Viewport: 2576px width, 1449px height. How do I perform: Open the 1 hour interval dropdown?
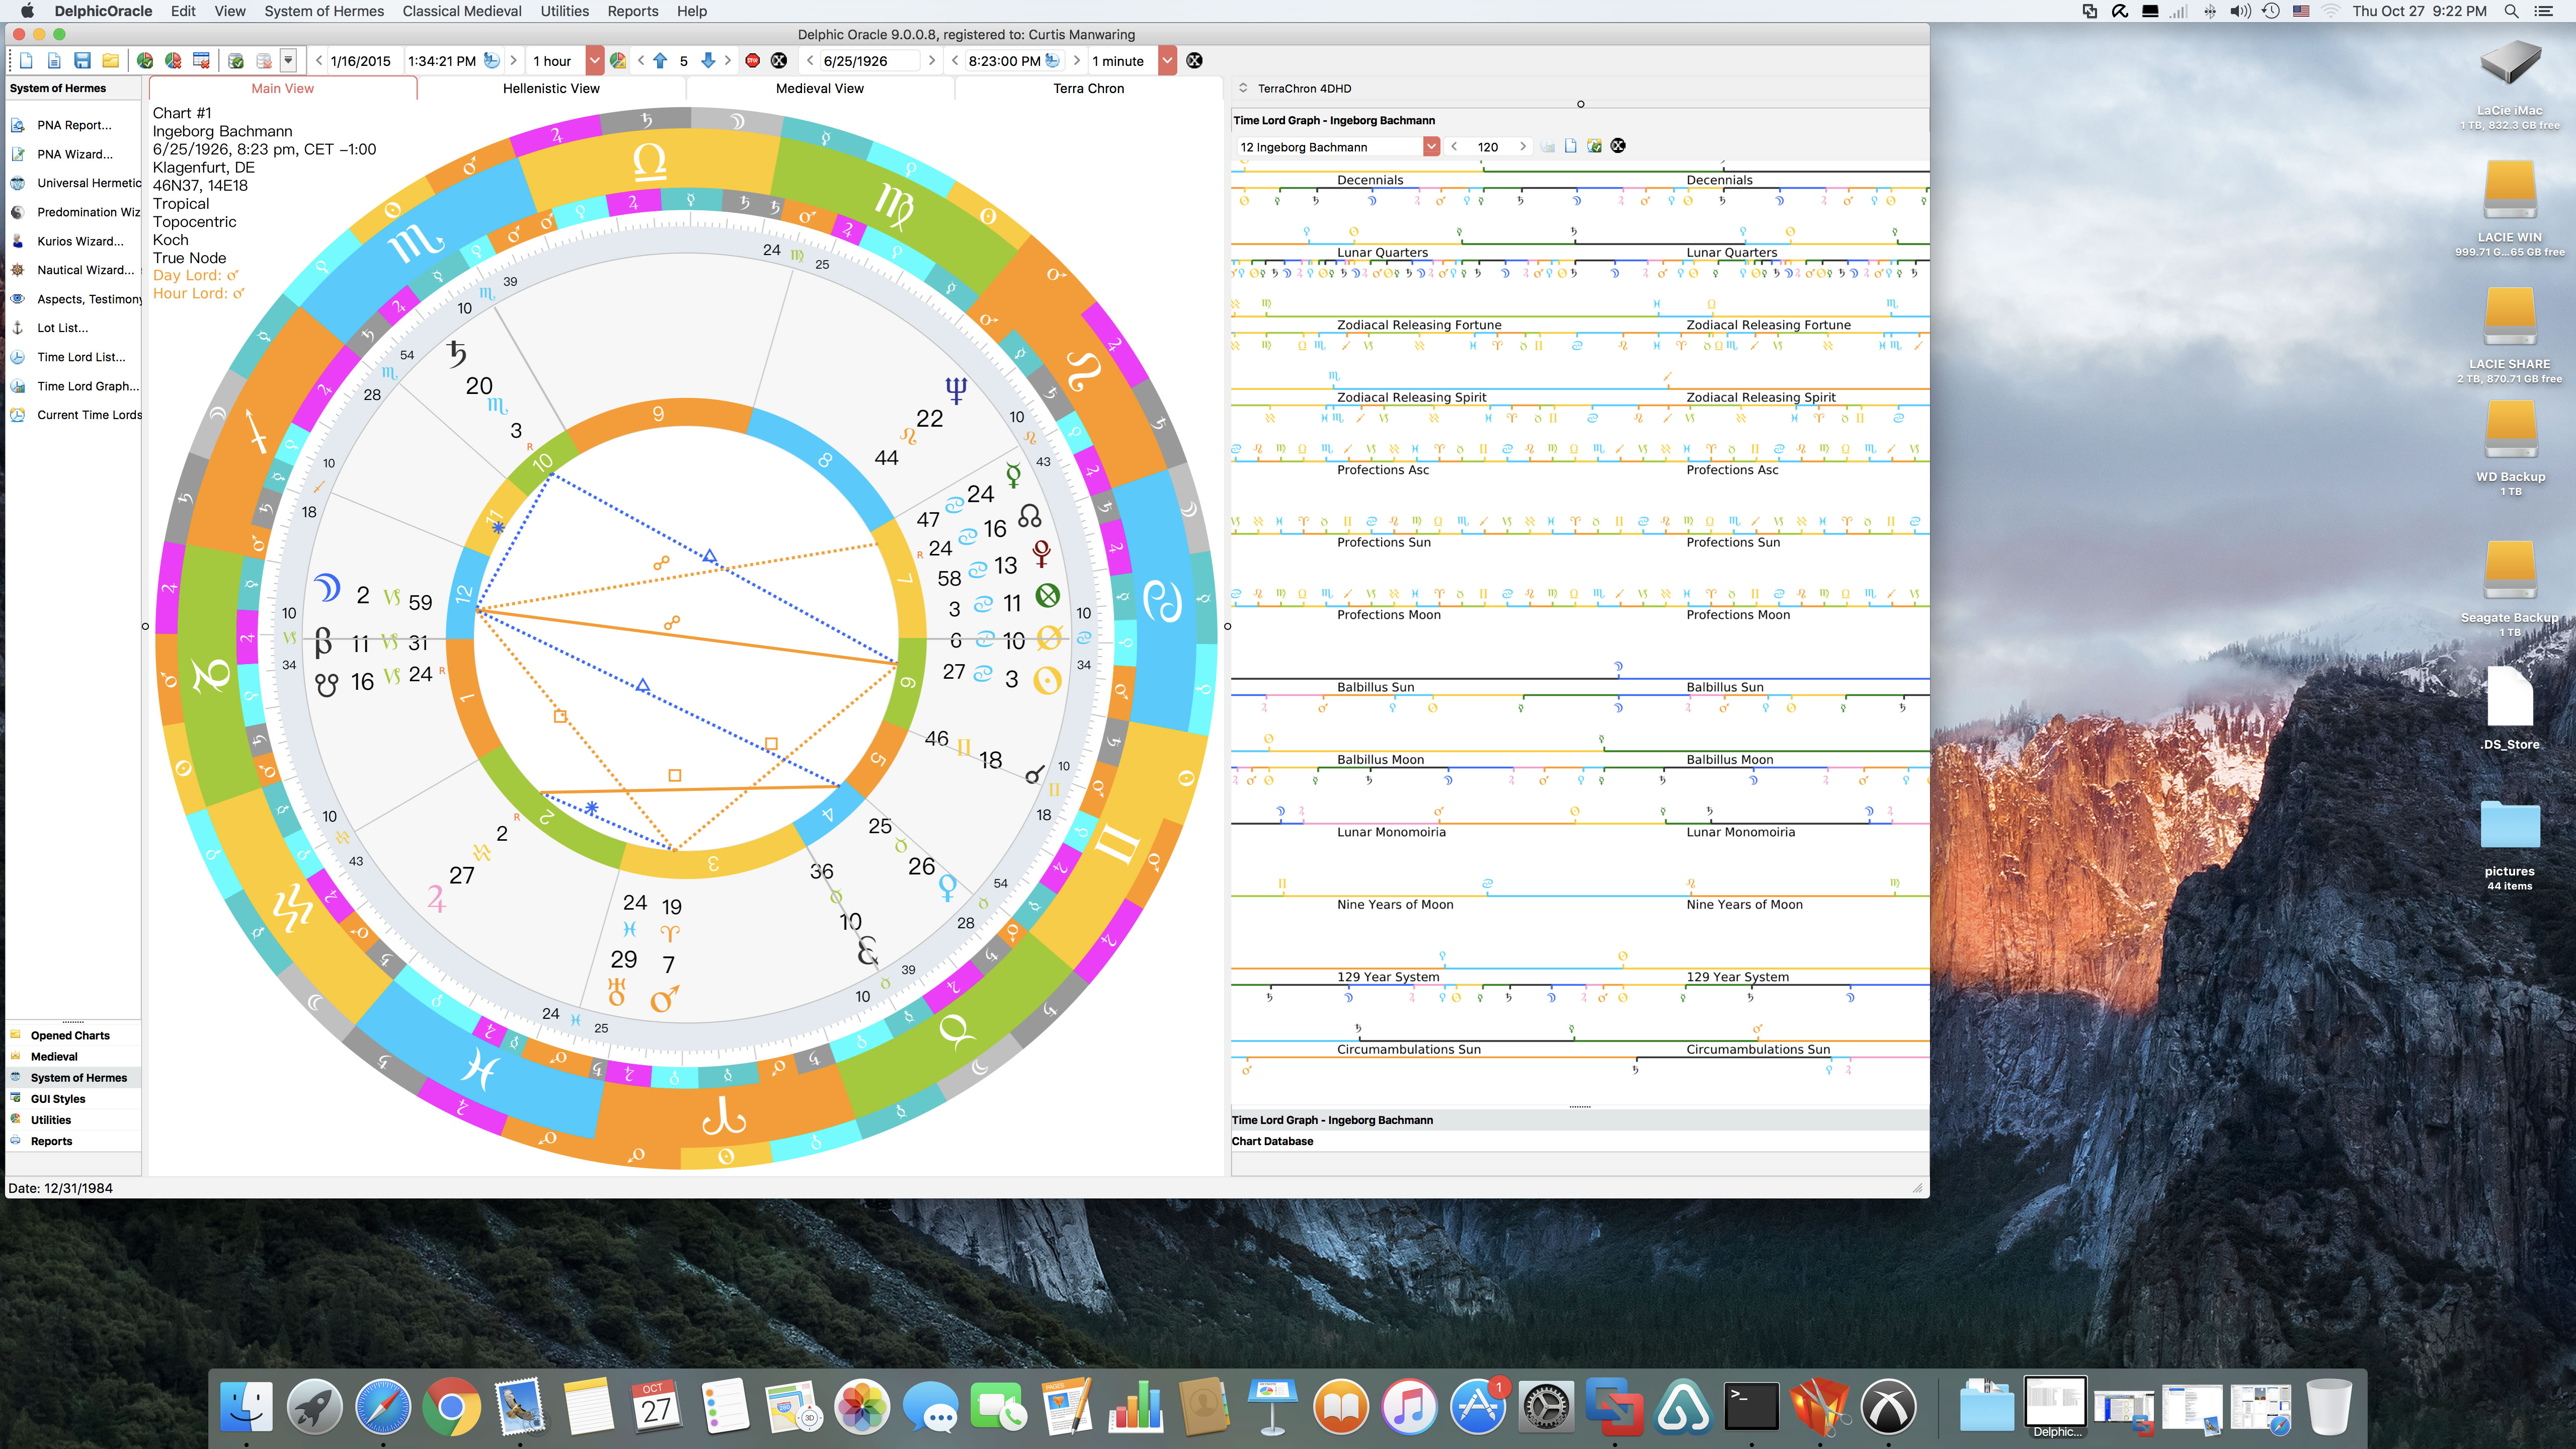click(x=594, y=61)
